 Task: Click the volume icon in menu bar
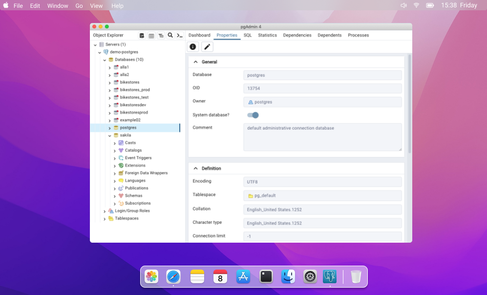pos(403,5)
